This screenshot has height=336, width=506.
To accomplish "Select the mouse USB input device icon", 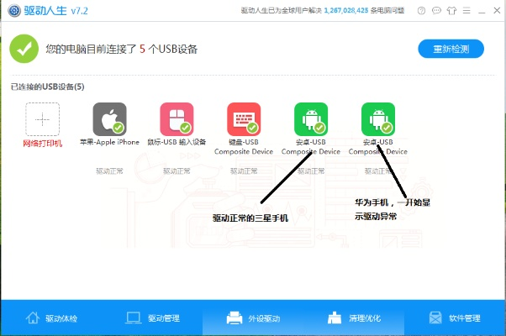I will [177, 119].
